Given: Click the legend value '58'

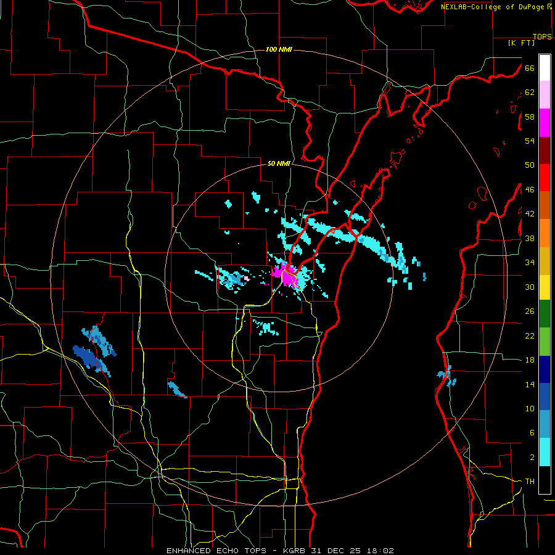Looking at the screenshot, I should [x=530, y=117].
